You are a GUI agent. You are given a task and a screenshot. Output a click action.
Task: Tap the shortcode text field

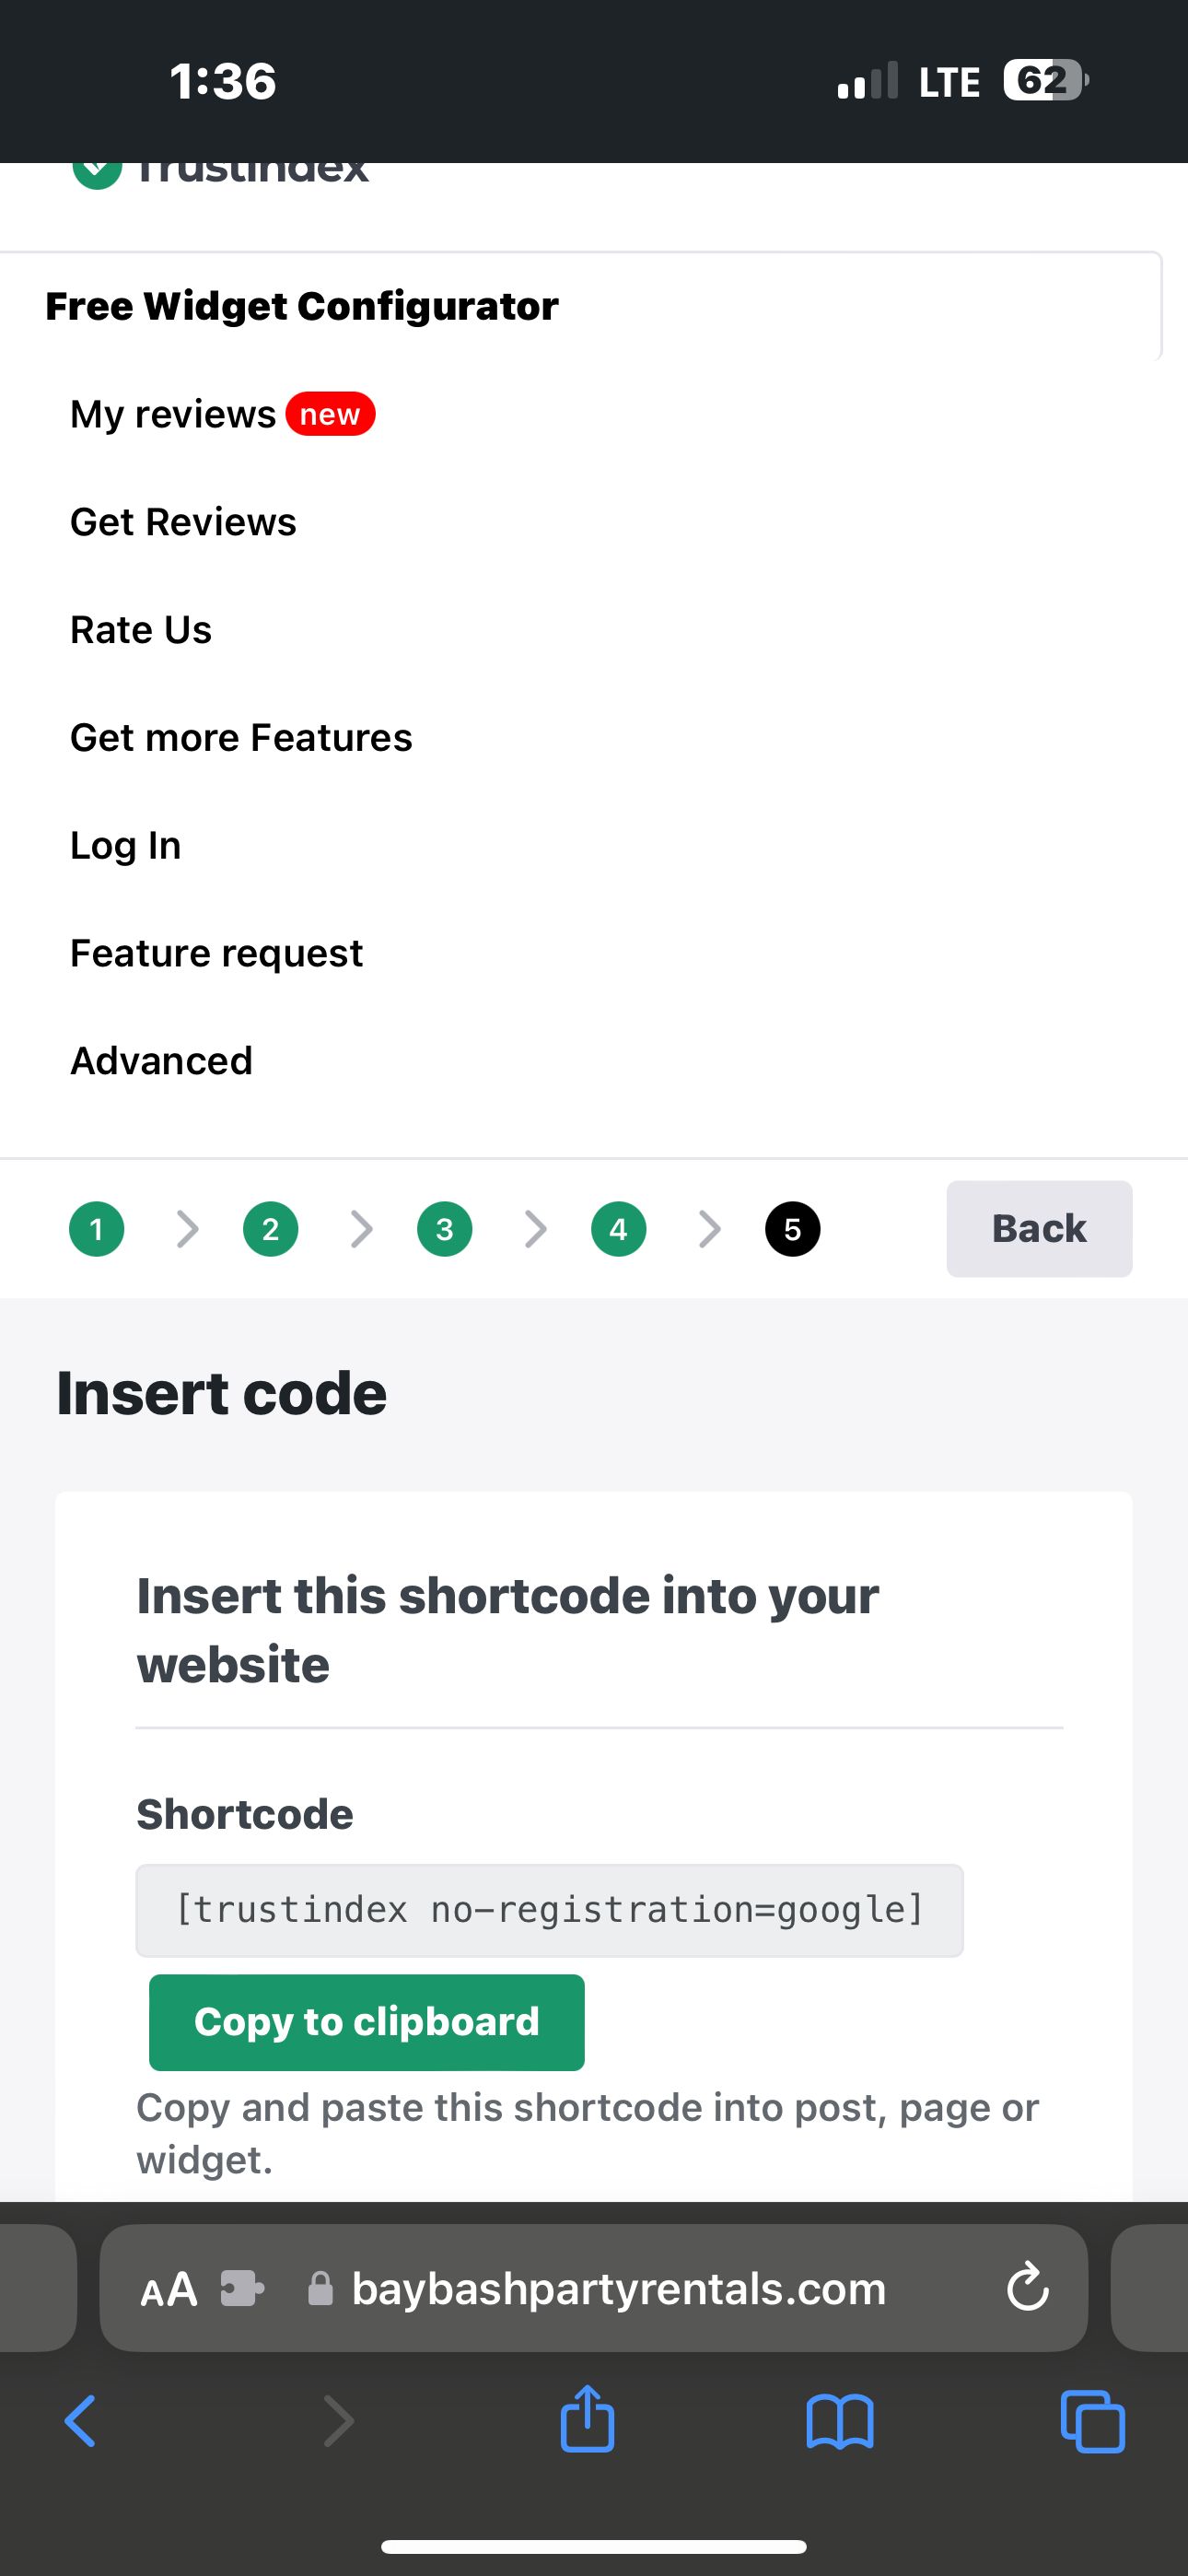[x=550, y=1910]
